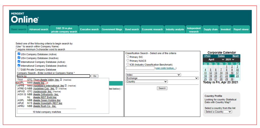
Task: Open the Report viewer tab
Action: coord(241,30)
